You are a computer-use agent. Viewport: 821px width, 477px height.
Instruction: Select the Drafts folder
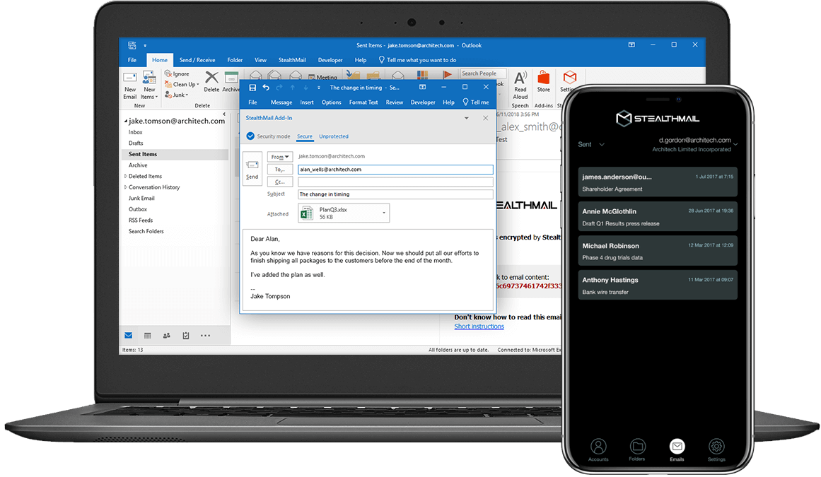pyautogui.click(x=136, y=143)
